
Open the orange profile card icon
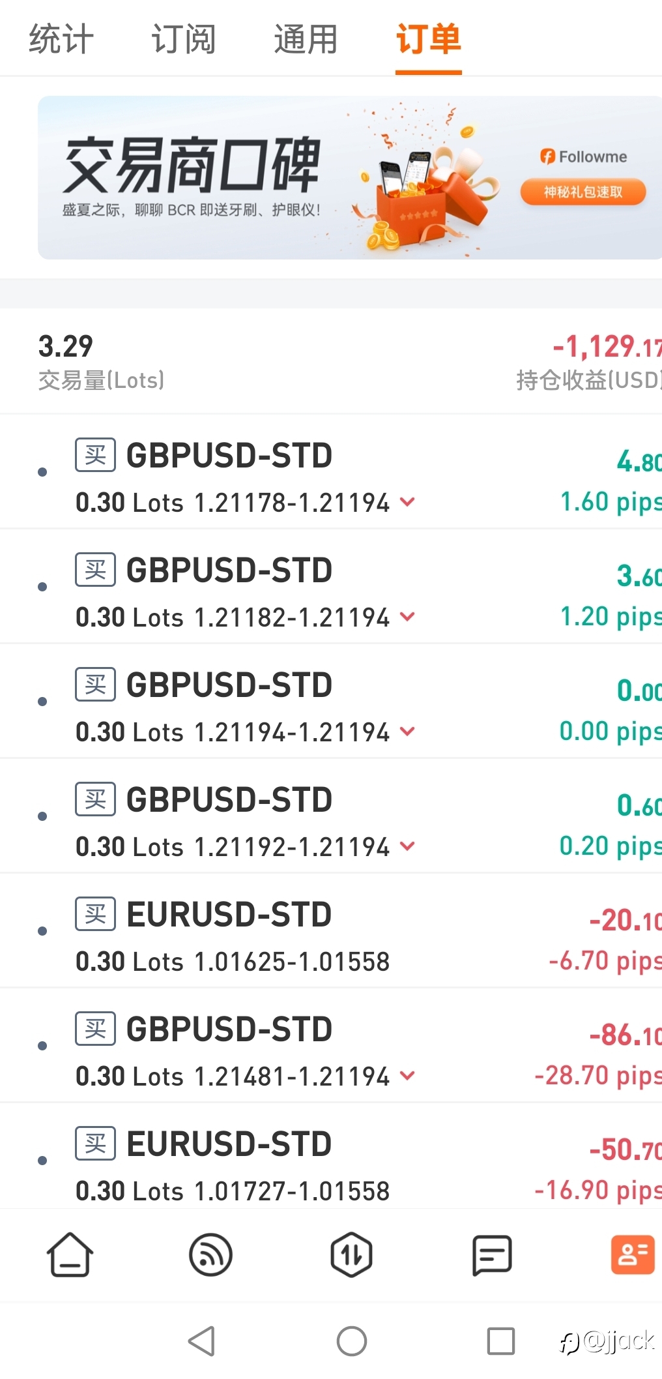(x=632, y=1254)
